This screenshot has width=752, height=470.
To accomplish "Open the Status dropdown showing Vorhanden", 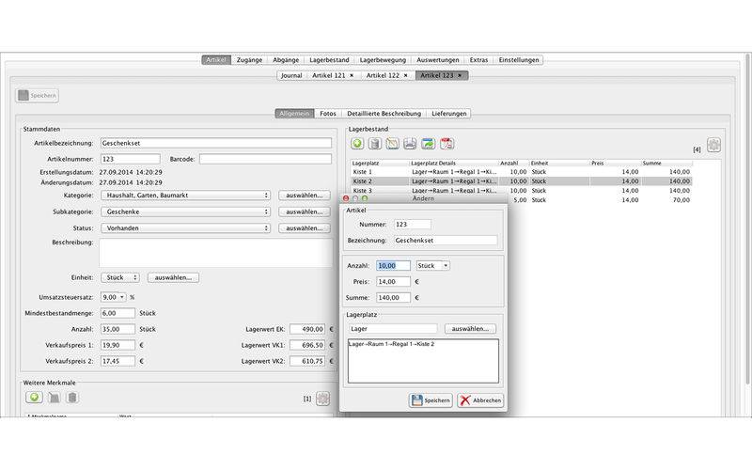I will click(x=184, y=228).
